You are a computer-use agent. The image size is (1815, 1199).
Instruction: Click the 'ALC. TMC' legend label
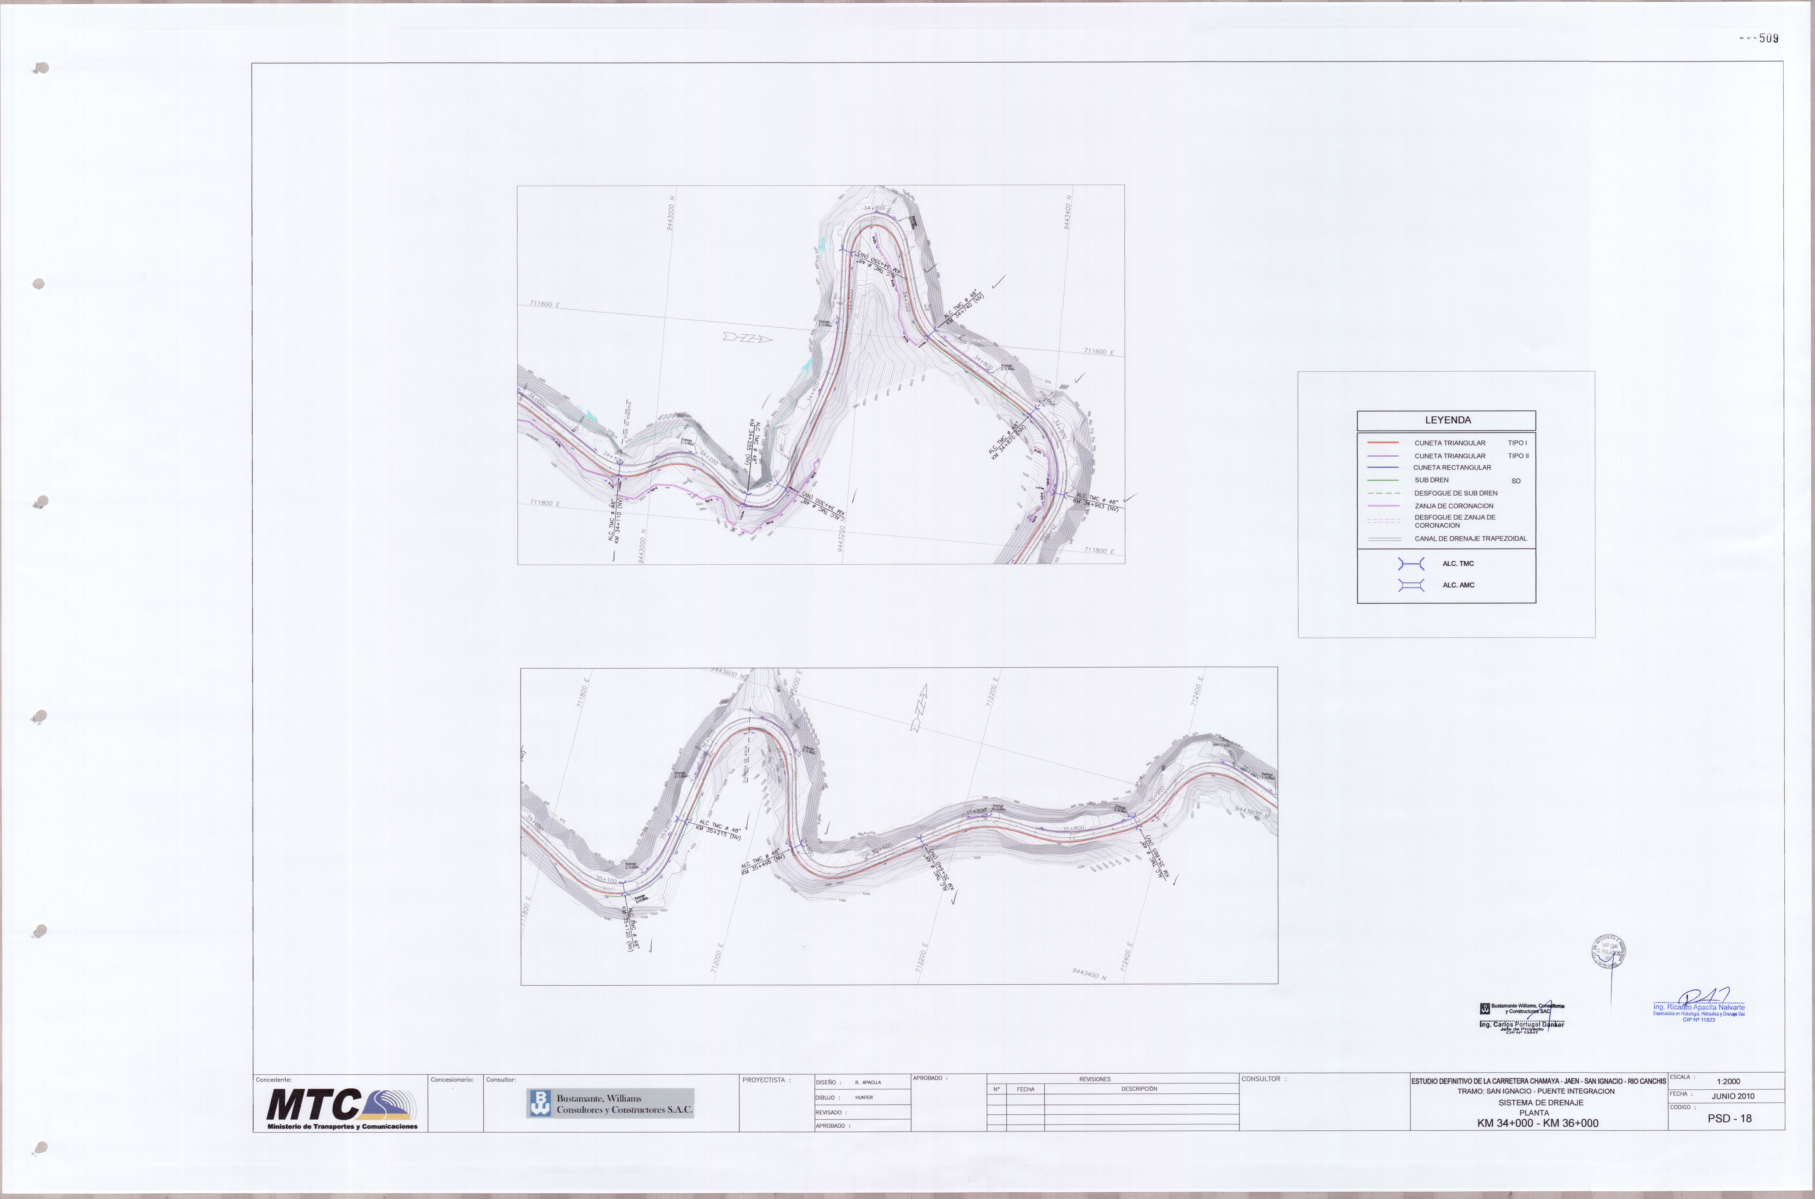[x=1458, y=564]
